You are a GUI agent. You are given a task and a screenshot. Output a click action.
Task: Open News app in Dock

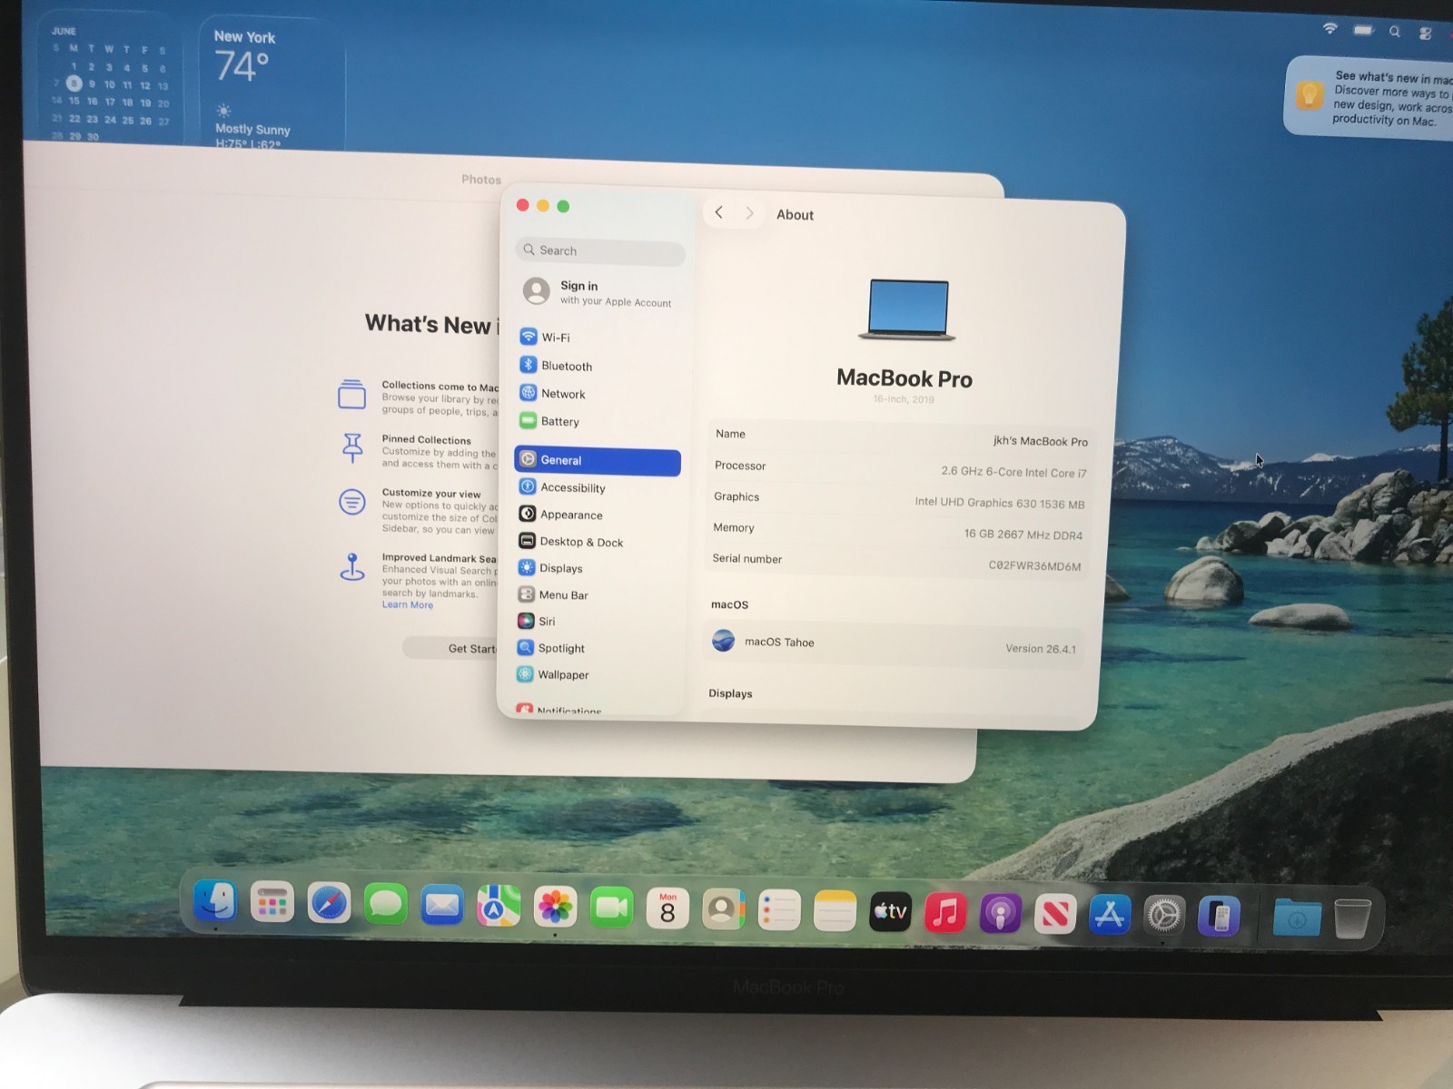click(x=1054, y=915)
